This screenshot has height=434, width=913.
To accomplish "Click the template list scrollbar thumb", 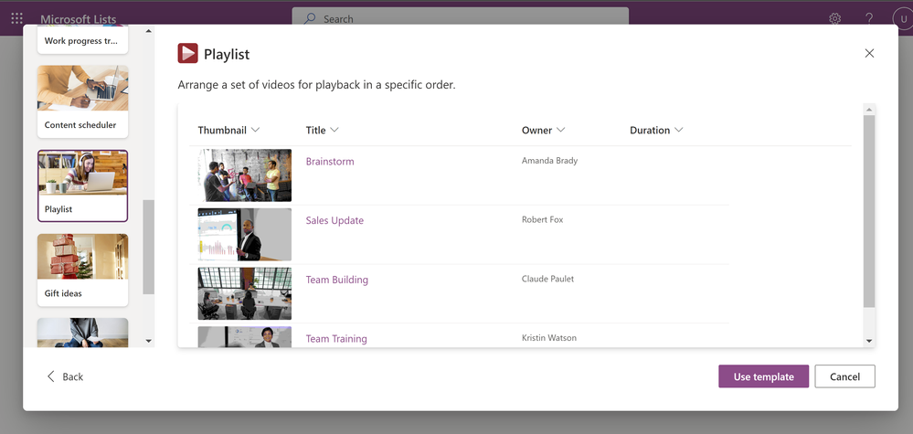I will [x=148, y=248].
